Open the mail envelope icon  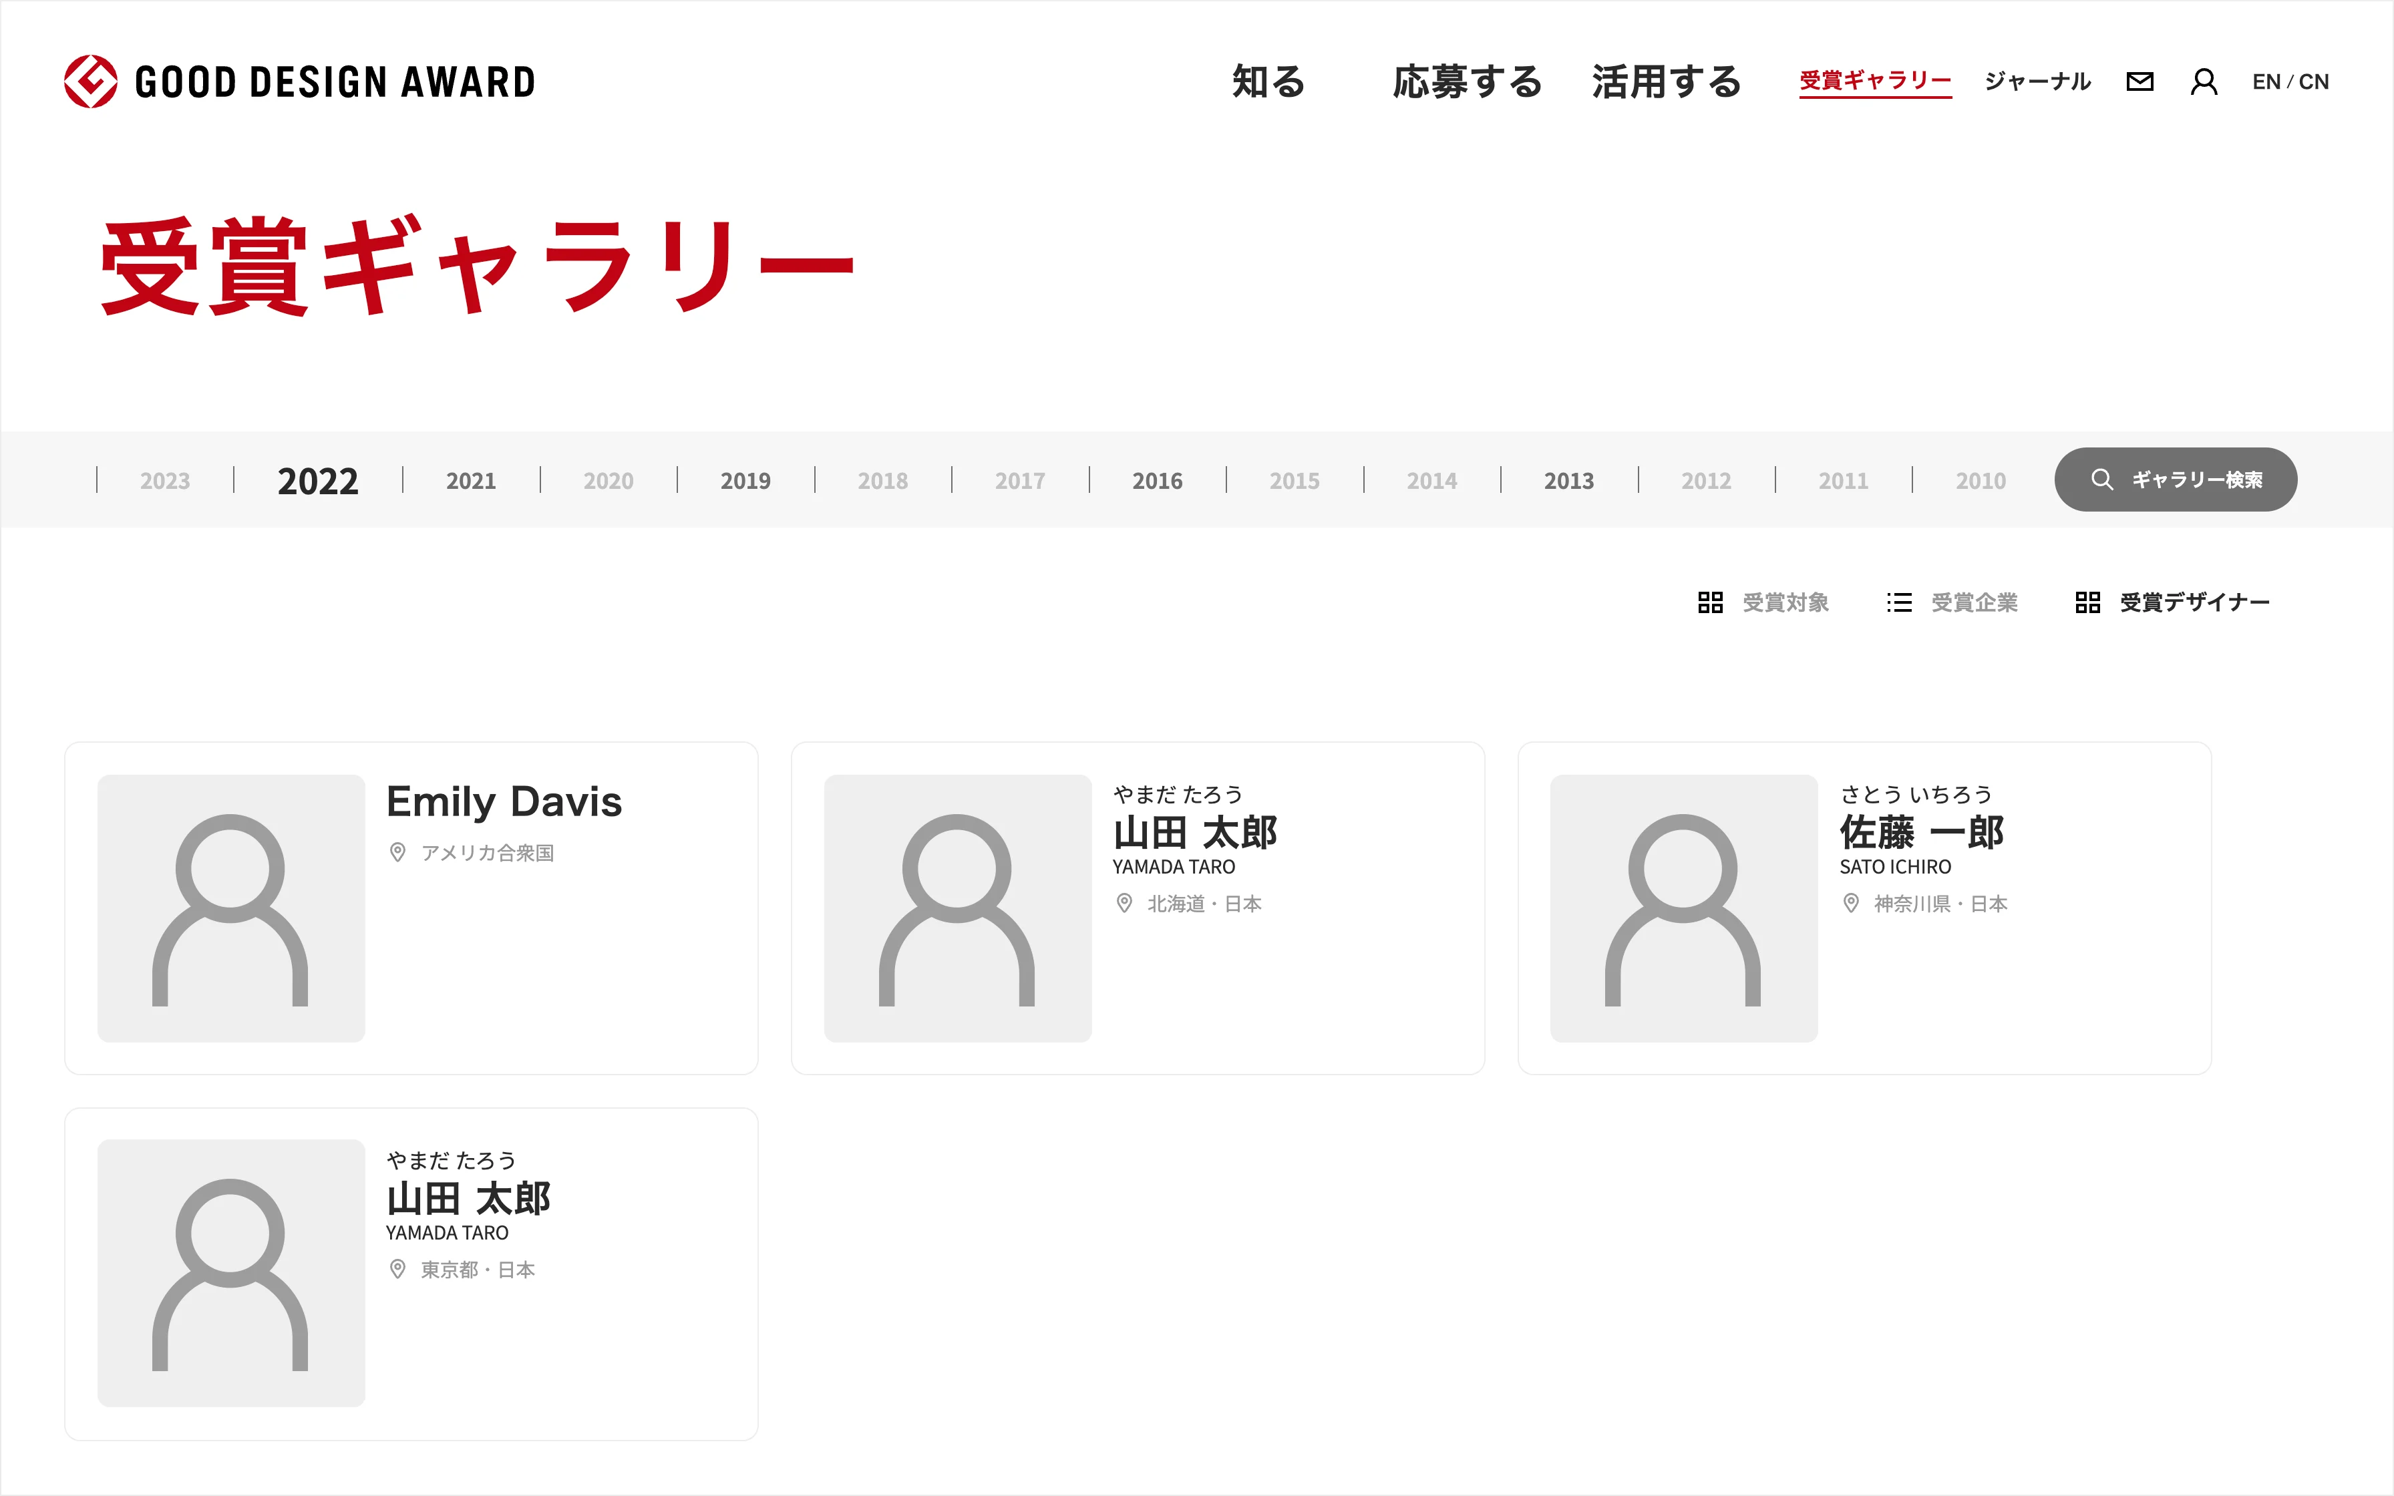[2140, 81]
